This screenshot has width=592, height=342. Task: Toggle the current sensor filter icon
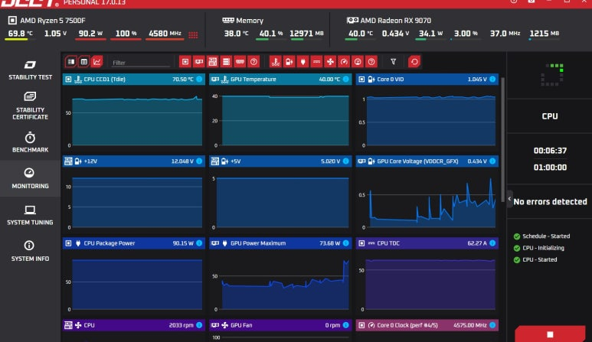(x=316, y=62)
